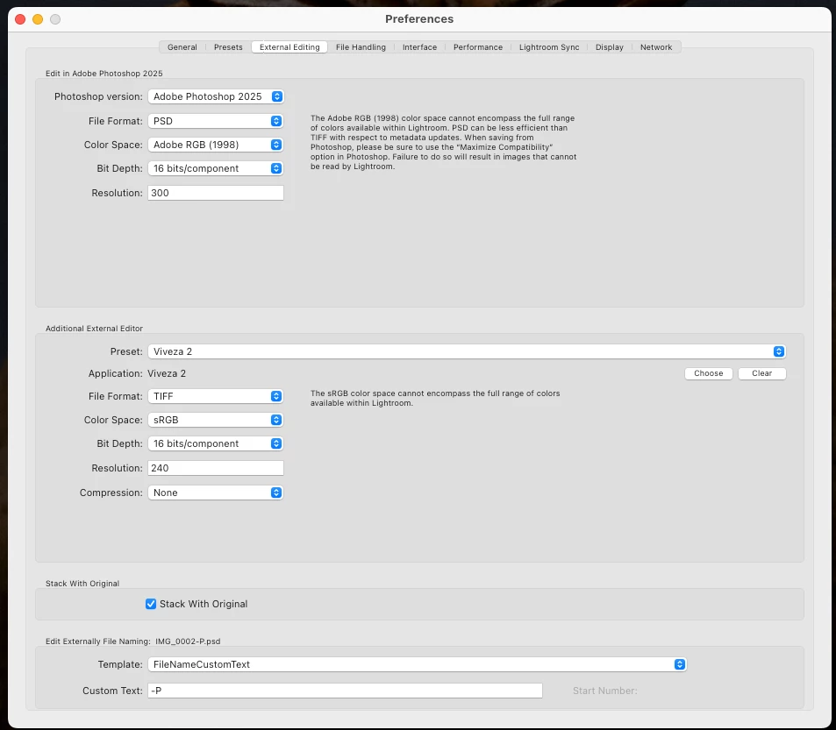The height and width of the screenshot is (730, 836).
Task: Click the Application name Viveza 2 text
Action: pyautogui.click(x=167, y=373)
